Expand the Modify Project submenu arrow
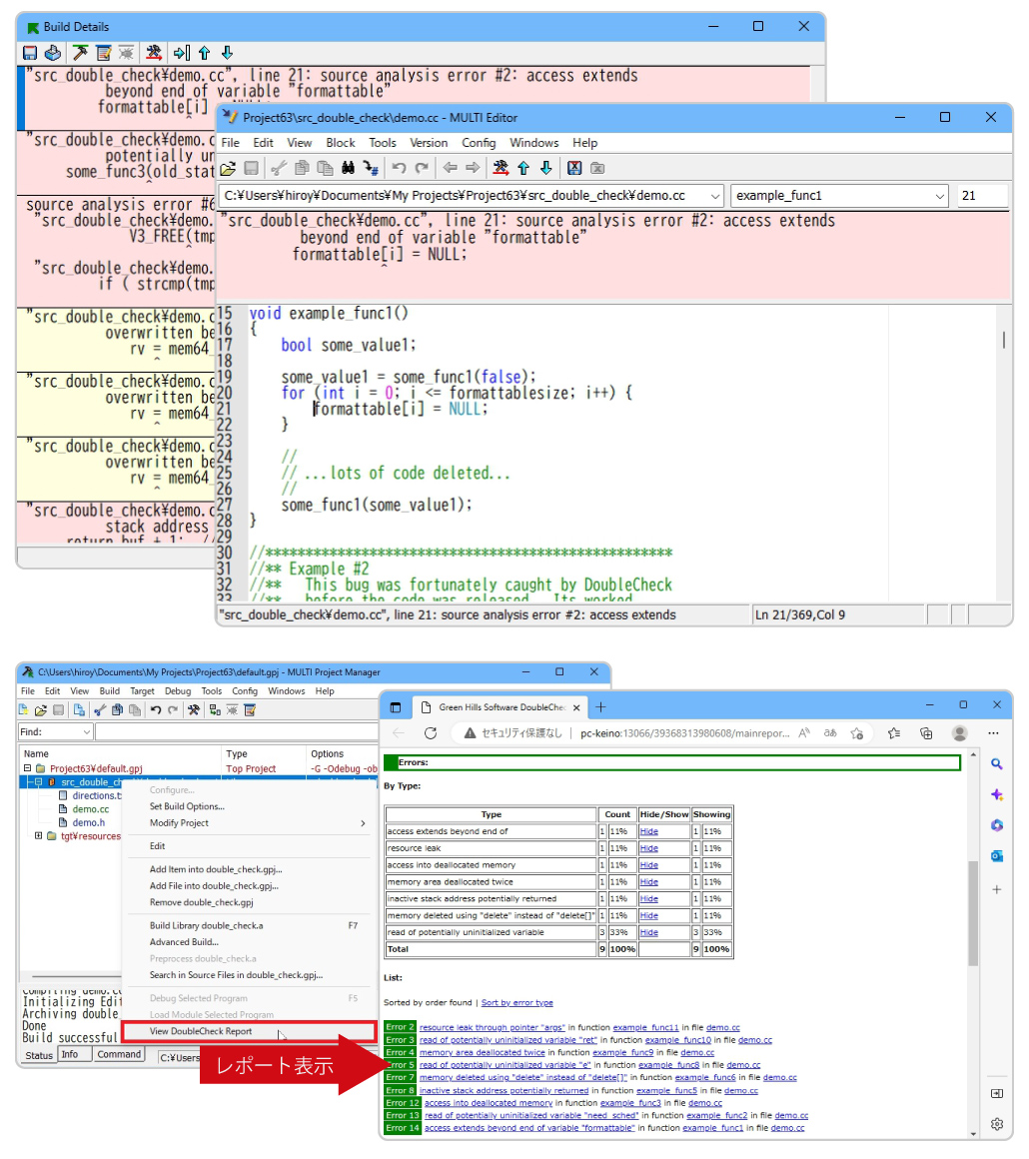Viewport: 1029px width, 1159px height. point(363,823)
